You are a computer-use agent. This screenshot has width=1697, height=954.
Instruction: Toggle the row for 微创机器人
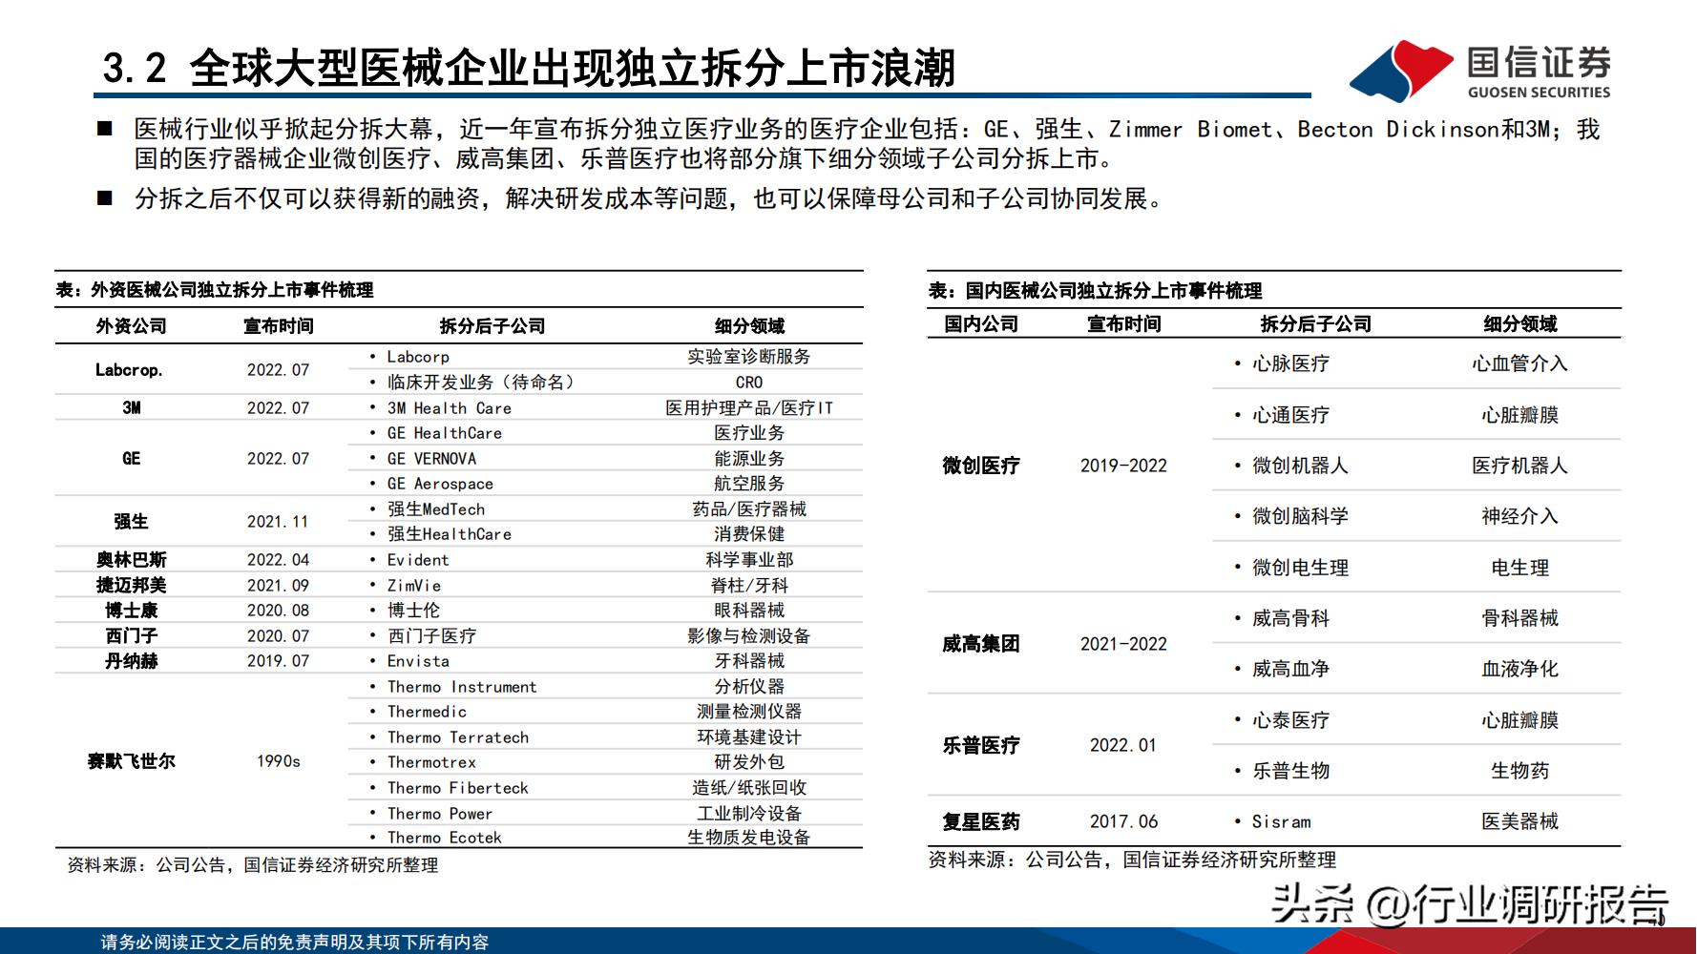pyautogui.click(x=1300, y=467)
